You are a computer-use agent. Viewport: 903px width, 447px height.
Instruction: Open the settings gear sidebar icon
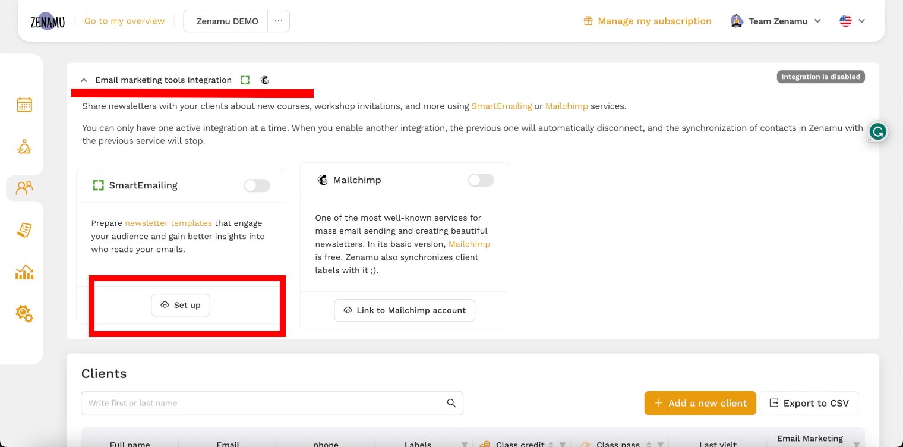[24, 313]
